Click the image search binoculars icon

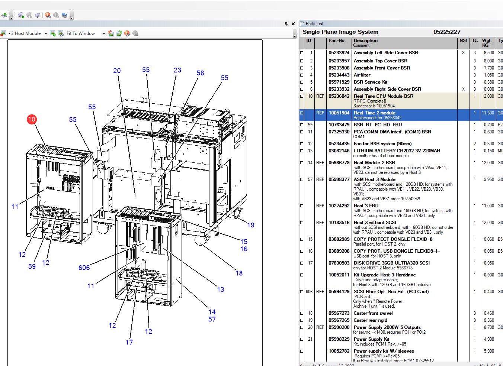tap(61, 33)
